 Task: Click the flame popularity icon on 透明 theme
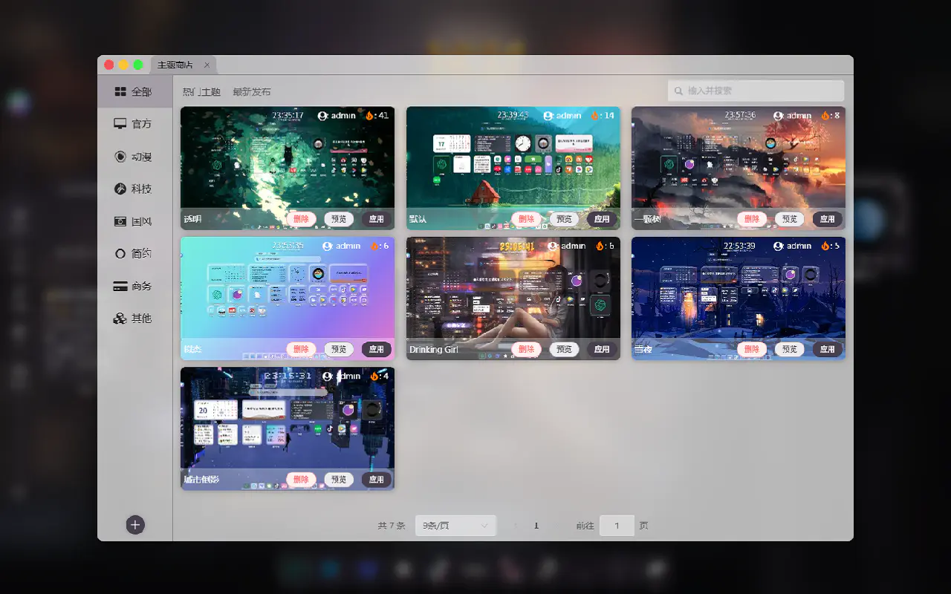tap(370, 115)
